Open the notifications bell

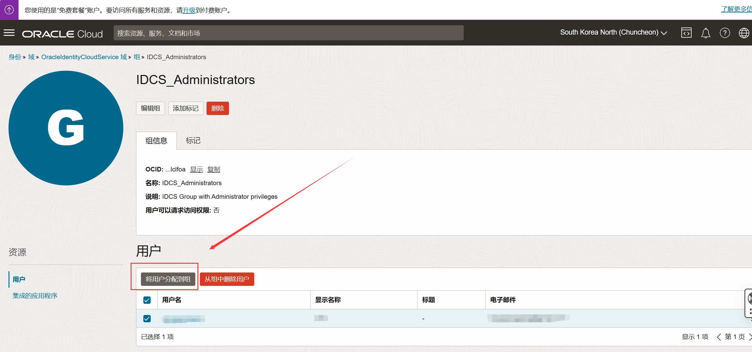click(x=705, y=33)
